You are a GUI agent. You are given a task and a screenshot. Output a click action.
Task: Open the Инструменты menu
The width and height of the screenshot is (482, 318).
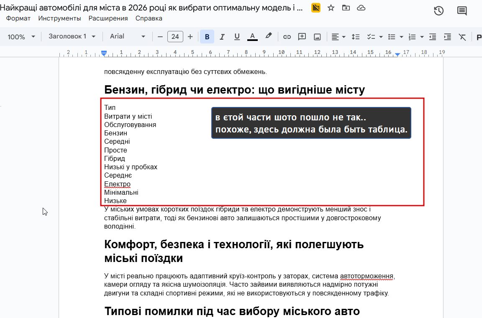[x=60, y=18]
